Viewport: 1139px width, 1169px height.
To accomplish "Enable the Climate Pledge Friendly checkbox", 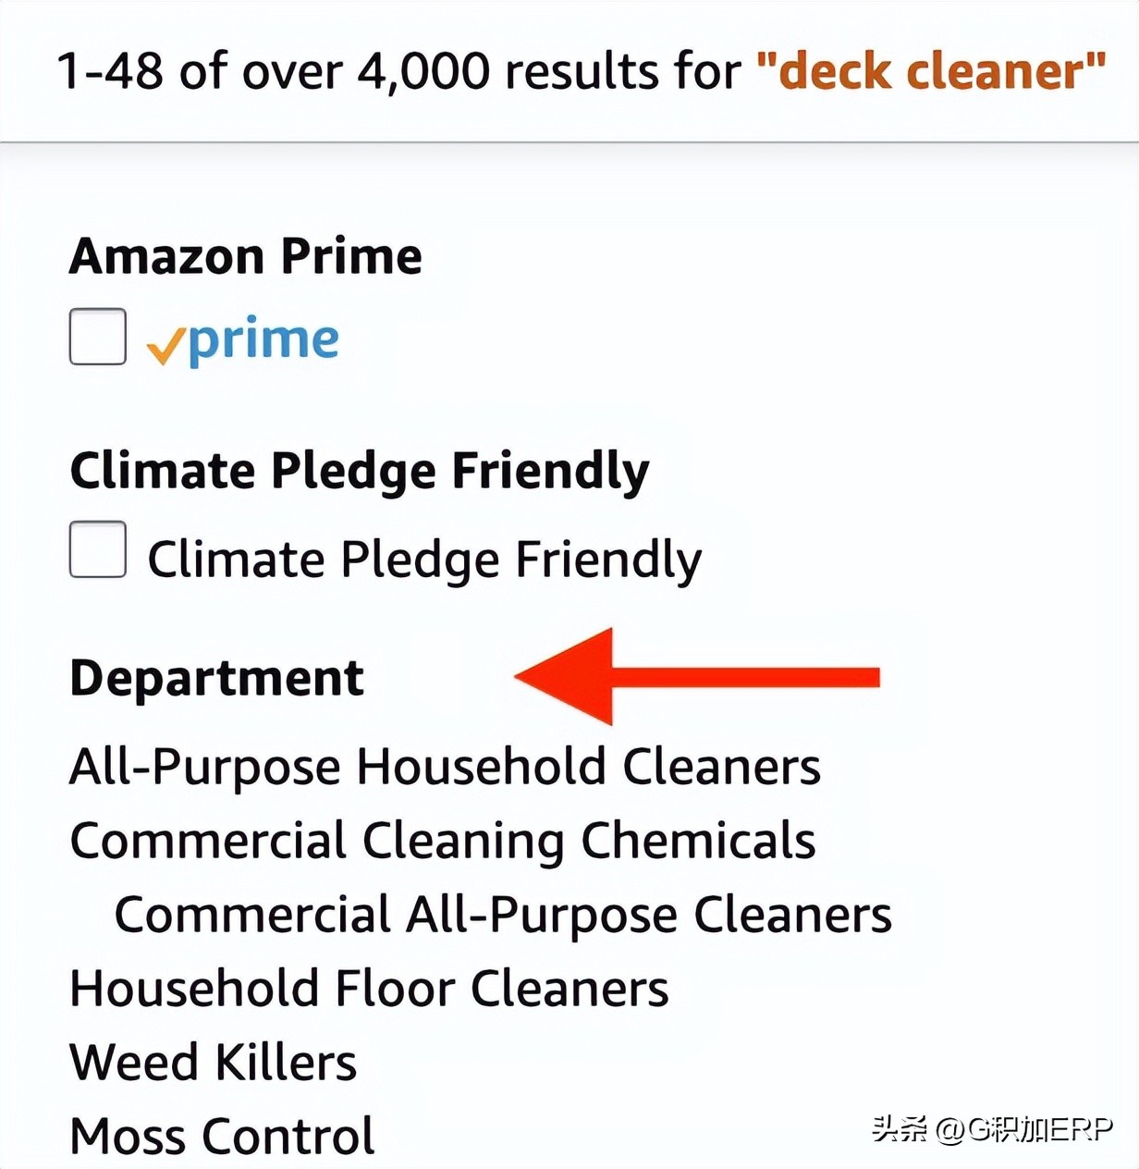I will [x=98, y=549].
